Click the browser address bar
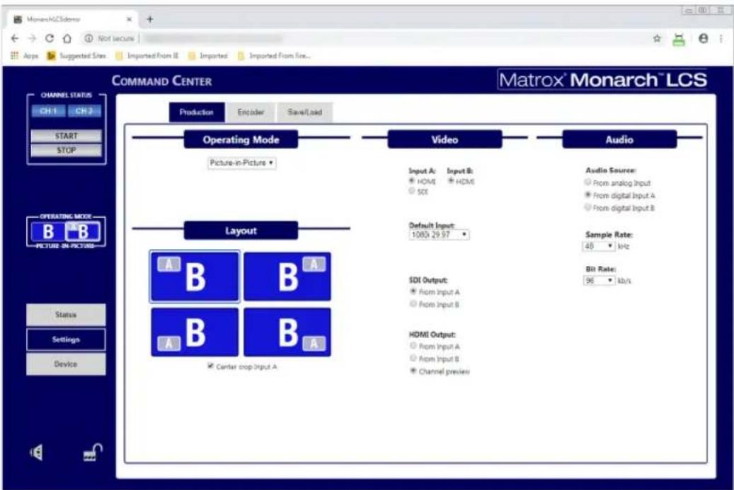 [365, 38]
